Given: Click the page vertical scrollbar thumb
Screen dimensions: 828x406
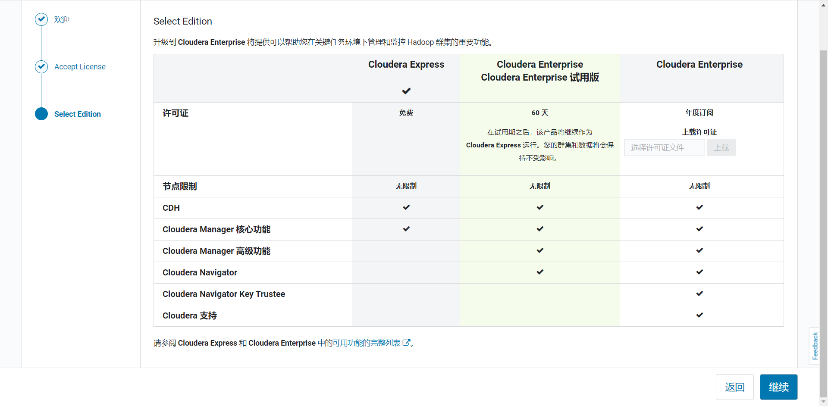Looking at the screenshot, I should pos(824,224).
